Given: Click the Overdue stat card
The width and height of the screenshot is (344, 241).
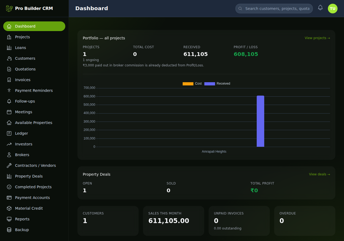Looking at the screenshot, I should coord(305,221).
